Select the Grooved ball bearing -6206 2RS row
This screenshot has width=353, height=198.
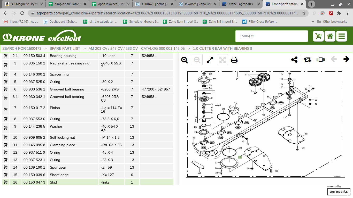(88, 89)
